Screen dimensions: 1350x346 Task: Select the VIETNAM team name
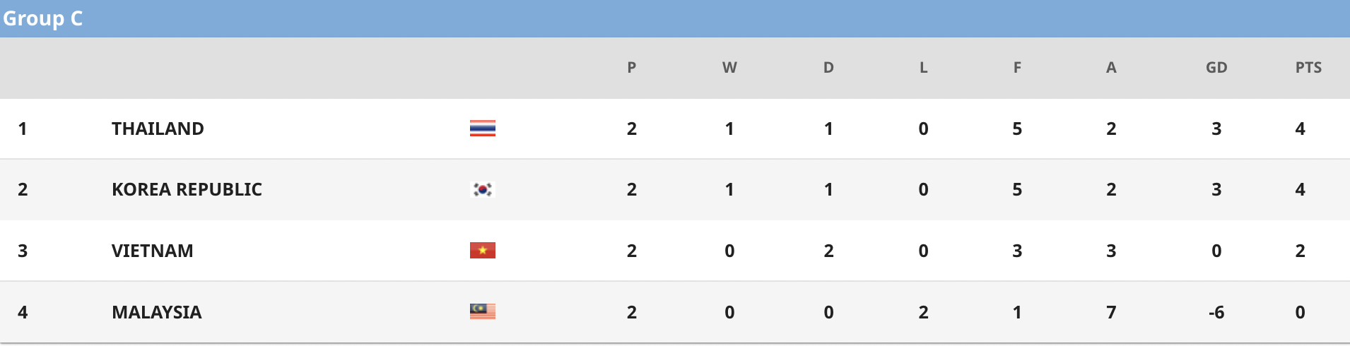[x=152, y=251]
